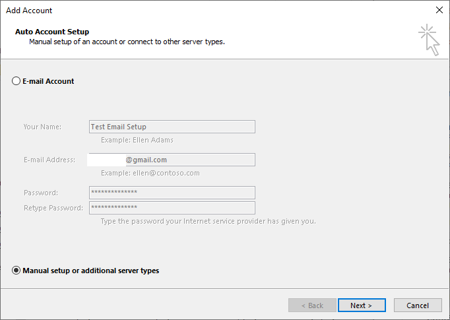Viewport: 450px width, 320px height.
Task: Click the "Password:" label text
Action: [41, 193]
